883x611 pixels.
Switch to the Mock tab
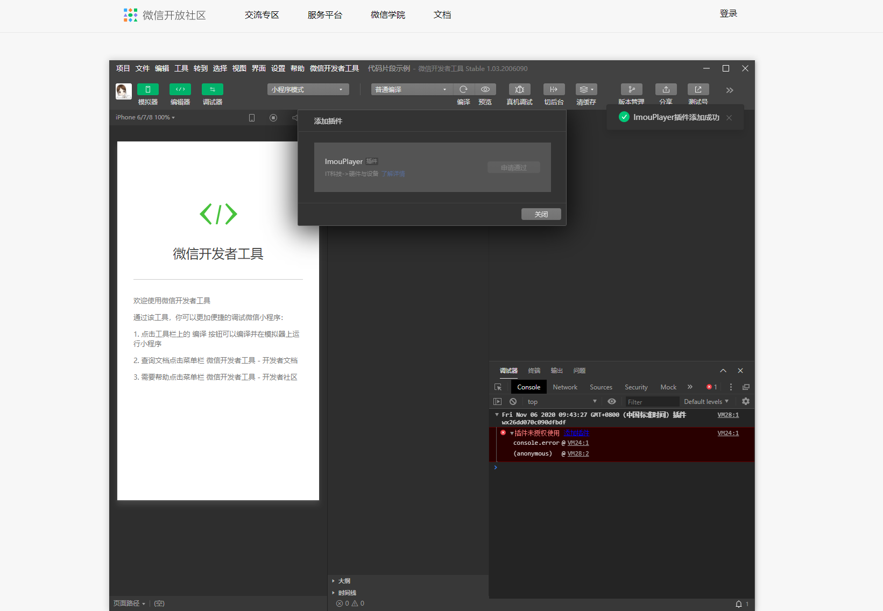click(668, 387)
